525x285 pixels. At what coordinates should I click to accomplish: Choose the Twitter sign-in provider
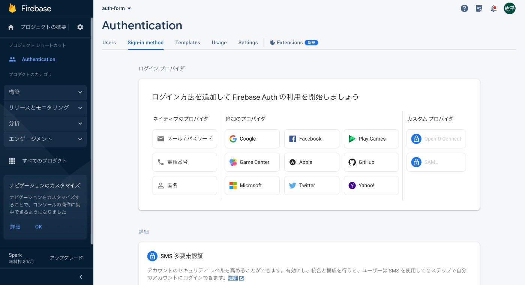[312, 185]
